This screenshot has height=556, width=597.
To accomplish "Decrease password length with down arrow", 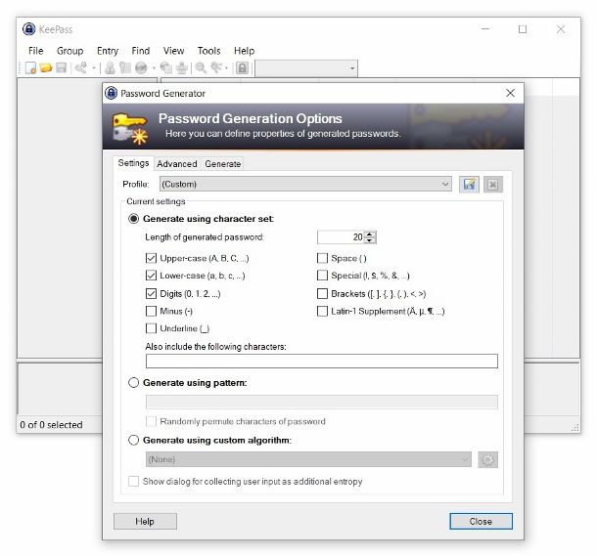I will tap(369, 240).
